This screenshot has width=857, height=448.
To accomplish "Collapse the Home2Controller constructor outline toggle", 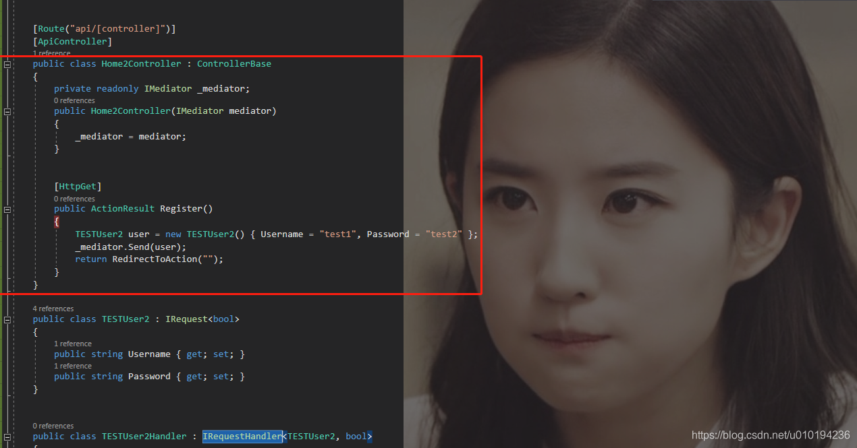I will pyautogui.click(x=7, y=111).
